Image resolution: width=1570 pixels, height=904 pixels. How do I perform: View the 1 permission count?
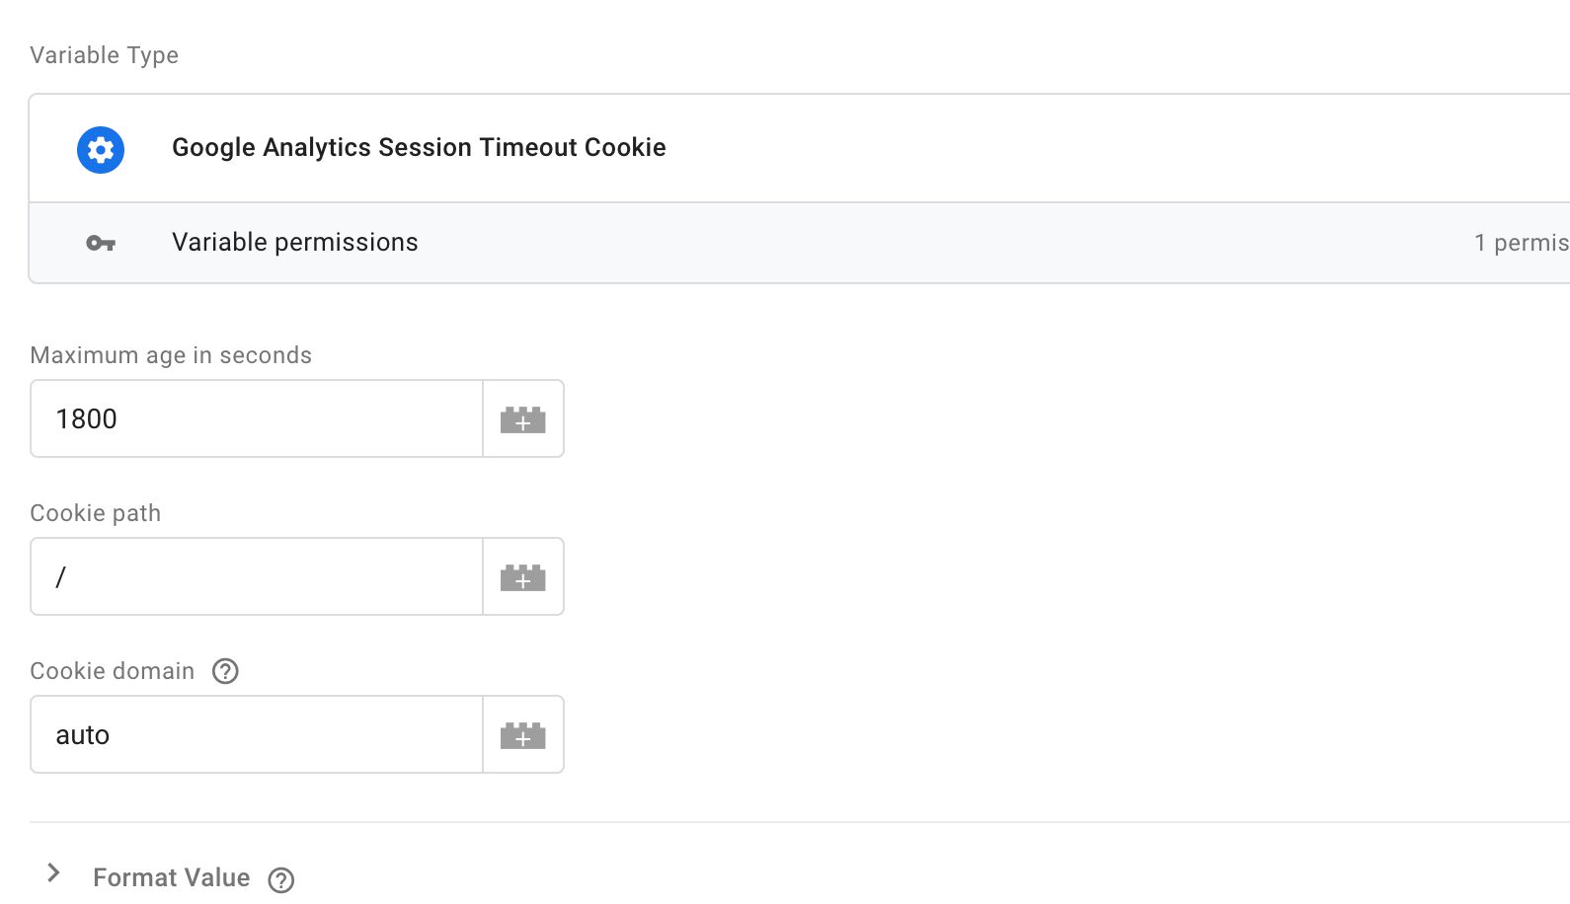pyautogui.click(x=1522, y=243)
